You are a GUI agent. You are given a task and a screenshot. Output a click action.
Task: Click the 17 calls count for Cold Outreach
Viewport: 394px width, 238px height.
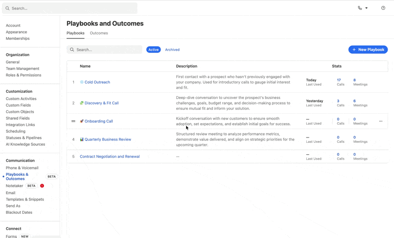point(339,80)
